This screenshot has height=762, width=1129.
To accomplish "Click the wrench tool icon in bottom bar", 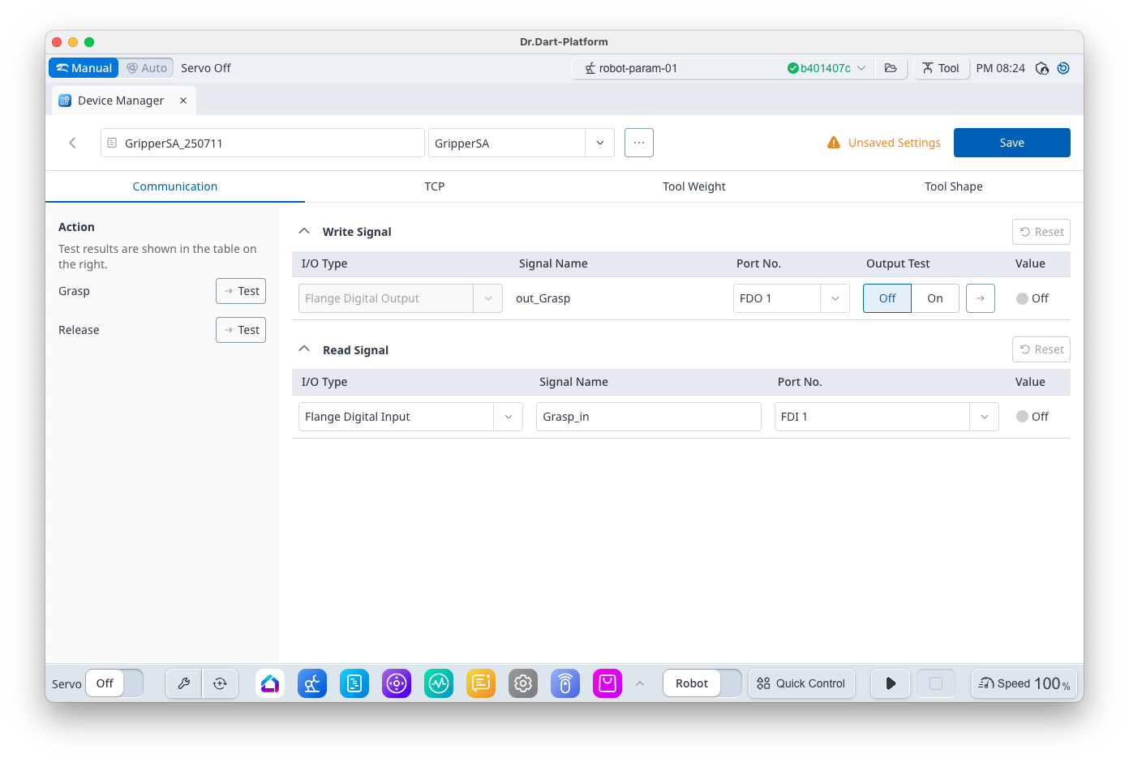I will [184, 683].
